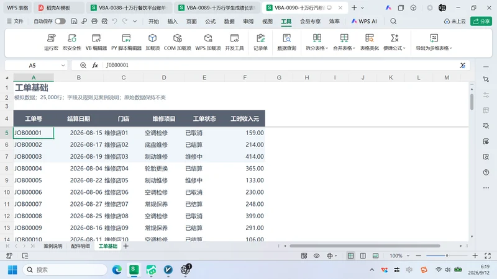Click 表格美化 icon
This screenshot has width=497, height=279.
click(369, 42)
